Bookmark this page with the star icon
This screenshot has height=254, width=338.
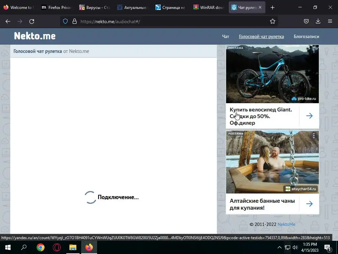(272, 21)
